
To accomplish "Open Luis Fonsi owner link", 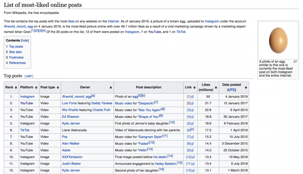I will click(x=69, y=103).
